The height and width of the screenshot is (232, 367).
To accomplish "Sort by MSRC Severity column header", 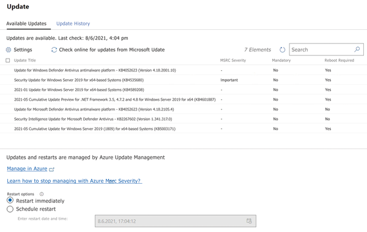I will pos(233,60).
